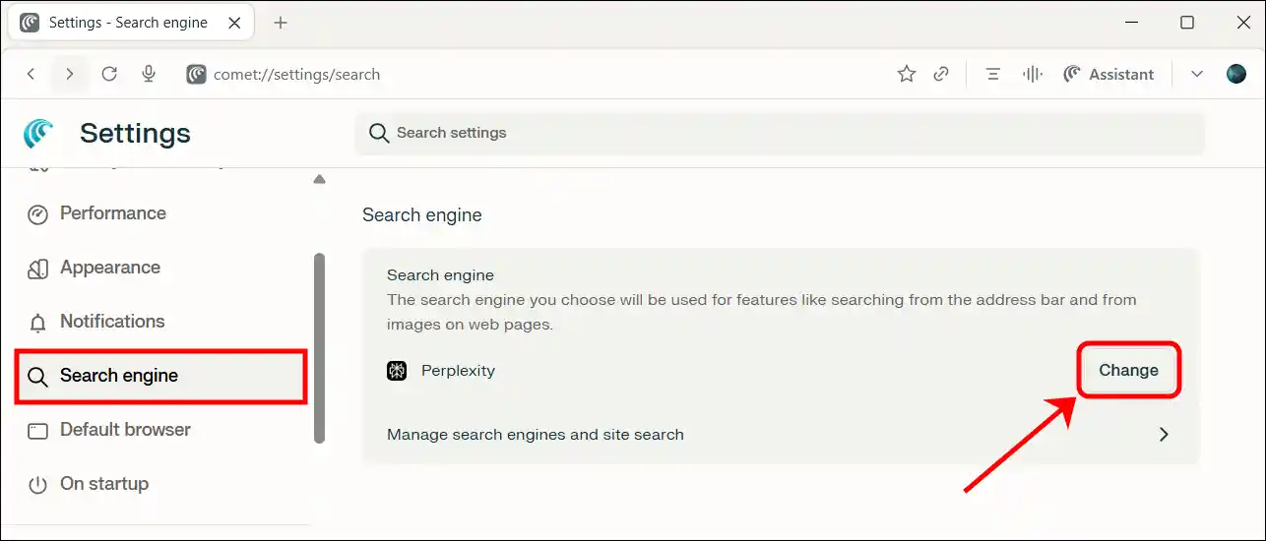Bookmark this page with the star icon
Image resolution: width=1266 pixels, height=541 pixels.
click(x=906, y=75)
